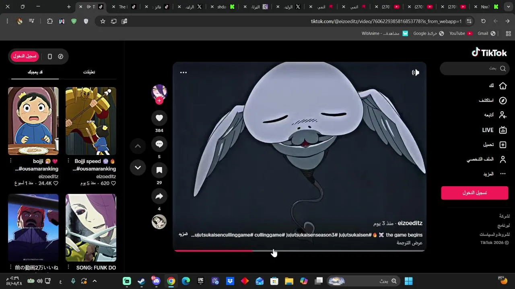Bookmark the video with the save icon

click(x=159, y=170)
